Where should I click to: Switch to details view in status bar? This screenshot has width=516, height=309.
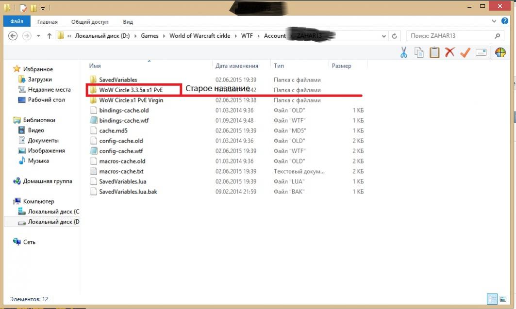tap(492, 299)
